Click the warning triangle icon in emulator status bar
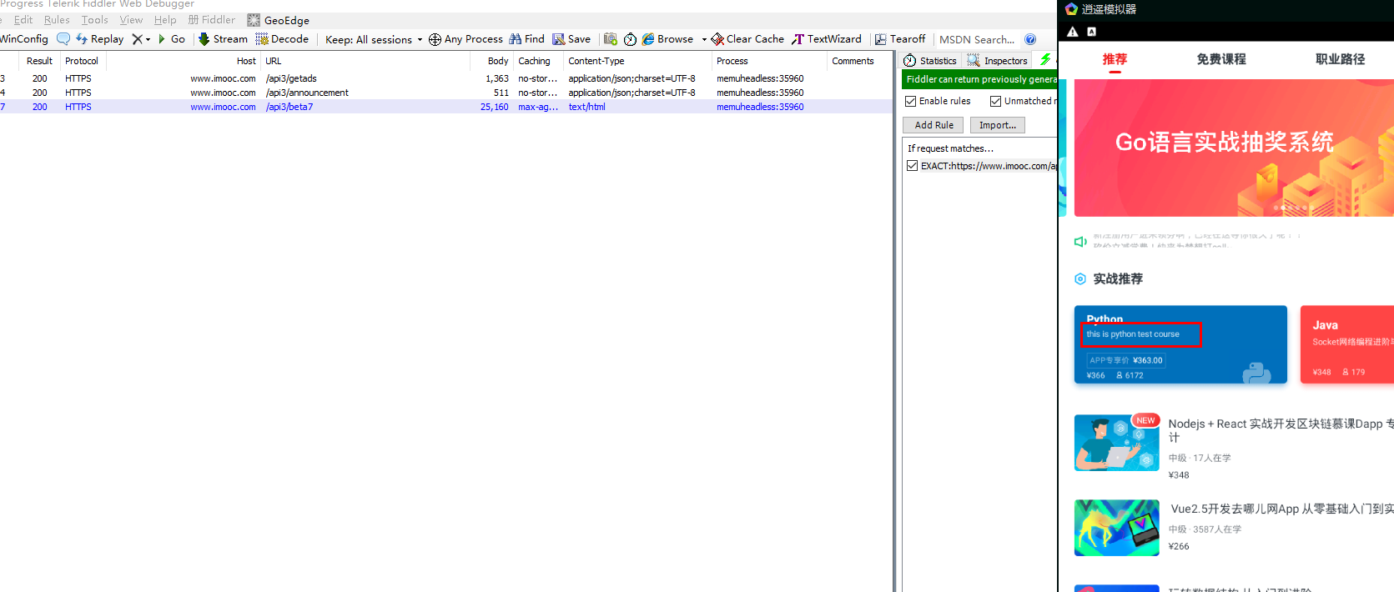Viewport: 1394px width, 592px height. point(1073,32)
